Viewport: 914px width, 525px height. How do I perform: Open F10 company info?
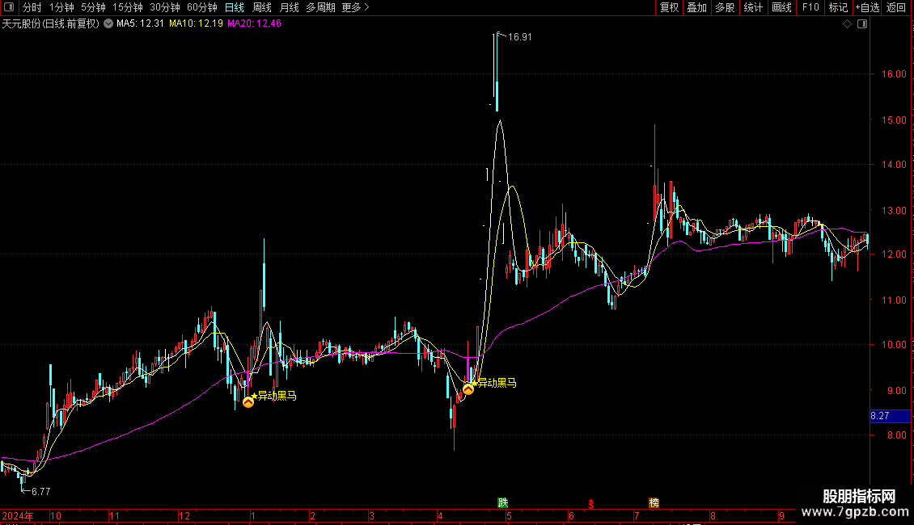tap(810, 7)
